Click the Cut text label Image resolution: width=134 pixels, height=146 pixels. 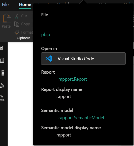[x=24, y=16]
